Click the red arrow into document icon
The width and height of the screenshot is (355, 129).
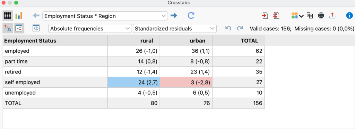click(x=265, y=16)
